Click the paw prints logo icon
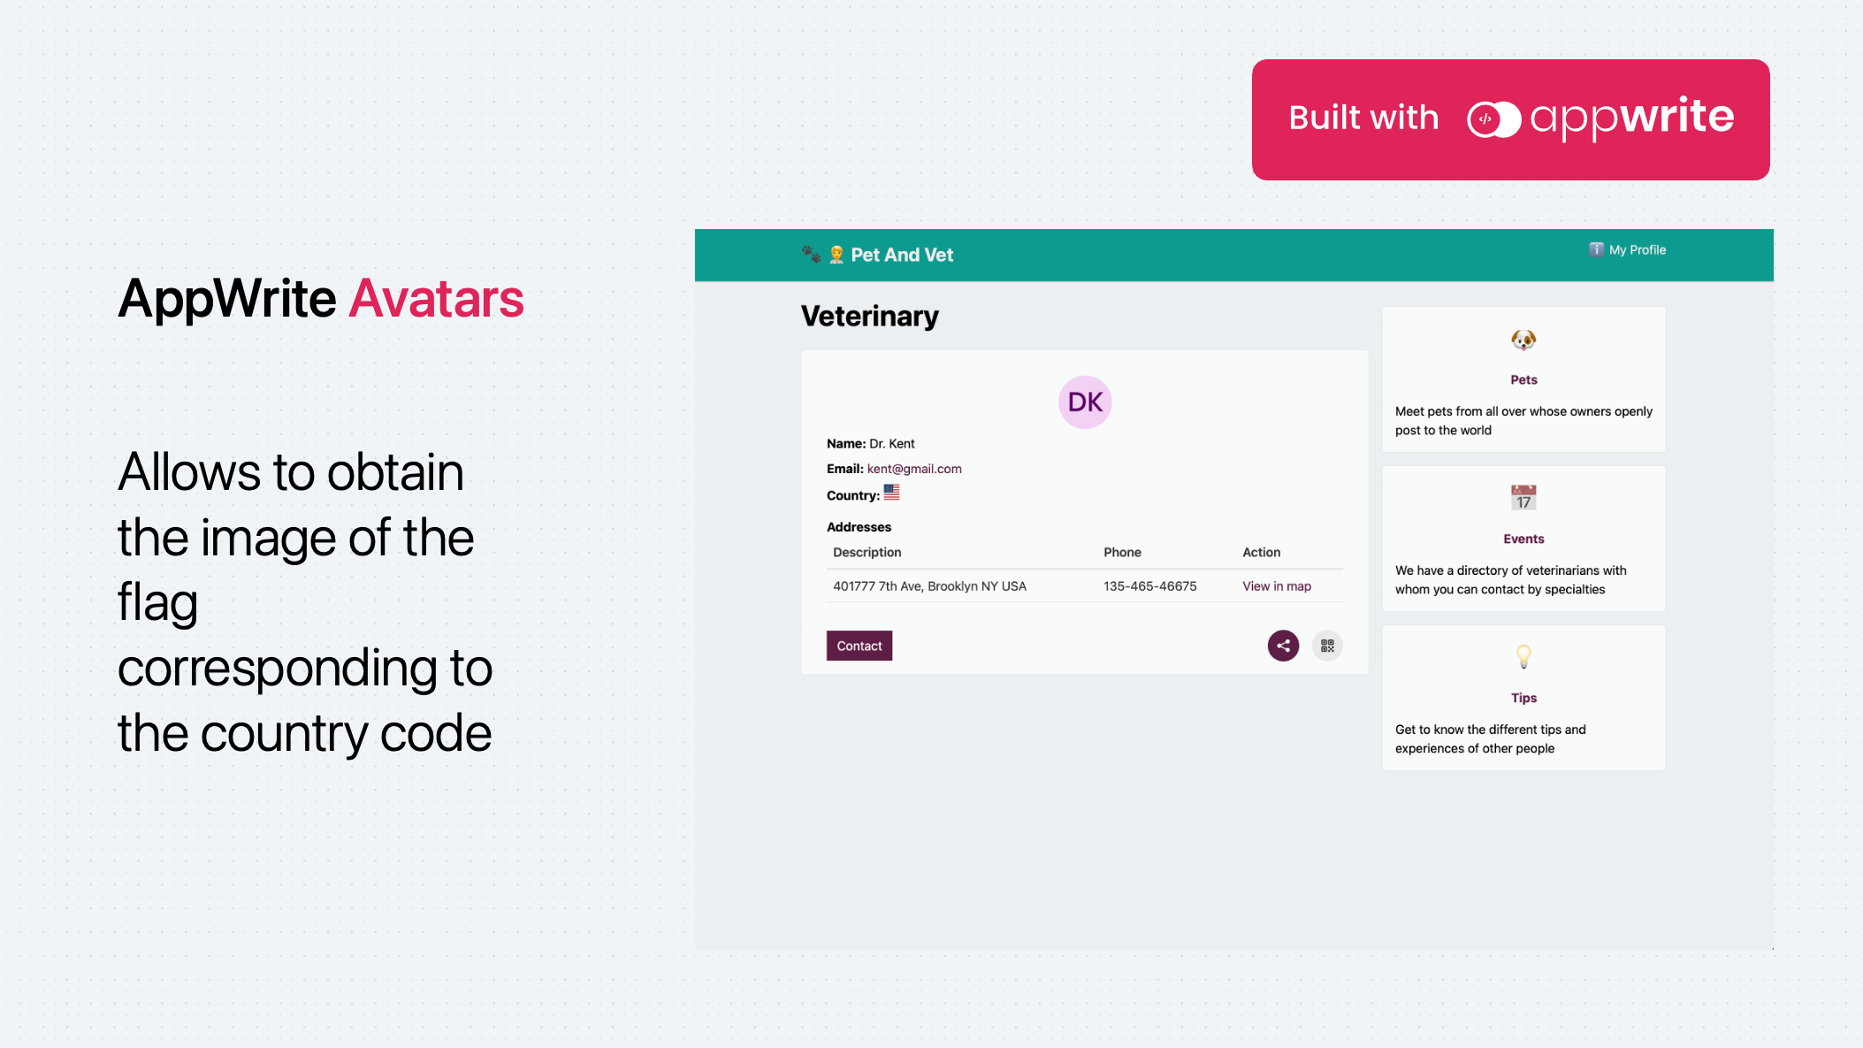The height and width of the screenshot is (1048, 1863). (811, 255)
